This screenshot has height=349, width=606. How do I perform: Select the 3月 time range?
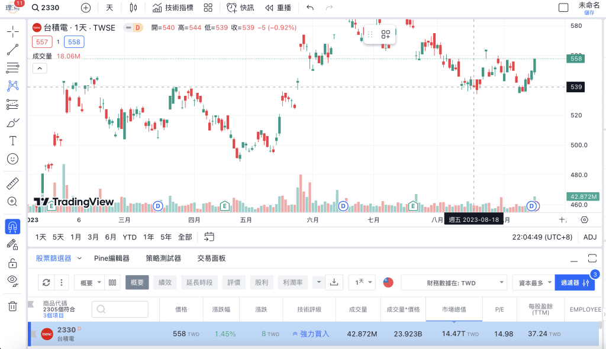point(93,237)
